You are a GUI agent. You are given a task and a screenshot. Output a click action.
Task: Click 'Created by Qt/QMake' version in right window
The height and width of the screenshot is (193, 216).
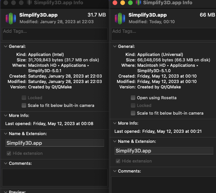[159, 87]
